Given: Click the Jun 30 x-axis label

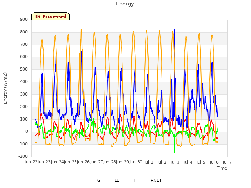Looking at the screenshot, I should [136, 162].
